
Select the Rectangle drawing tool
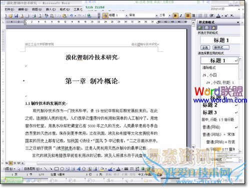[56, 169]
